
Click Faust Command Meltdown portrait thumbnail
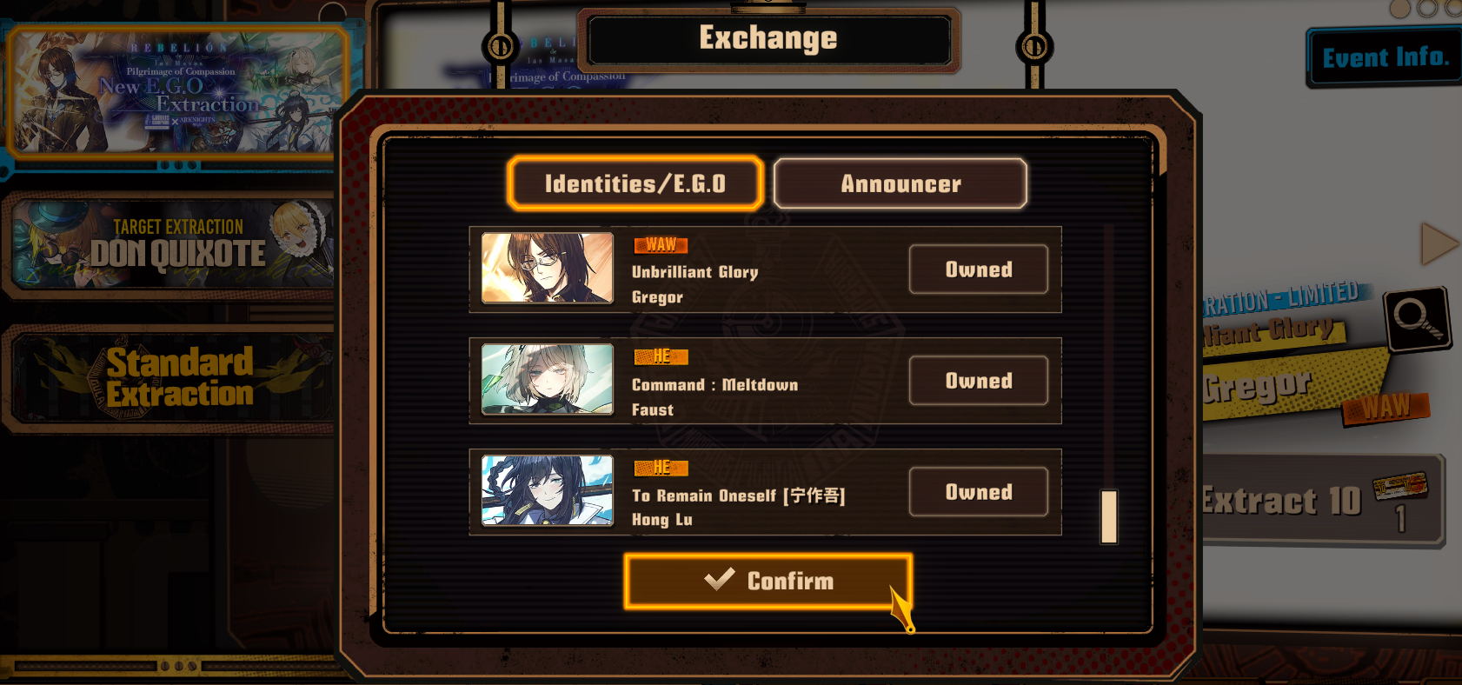[548, 379]
